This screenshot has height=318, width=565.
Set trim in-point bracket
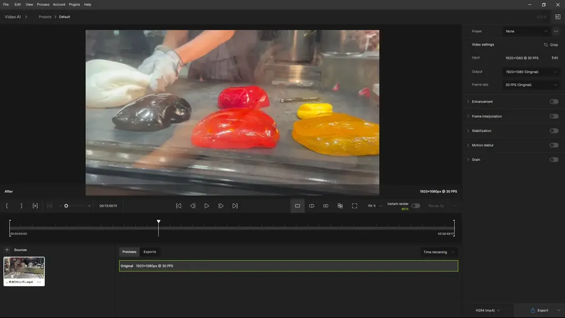[x=7, y=206]
